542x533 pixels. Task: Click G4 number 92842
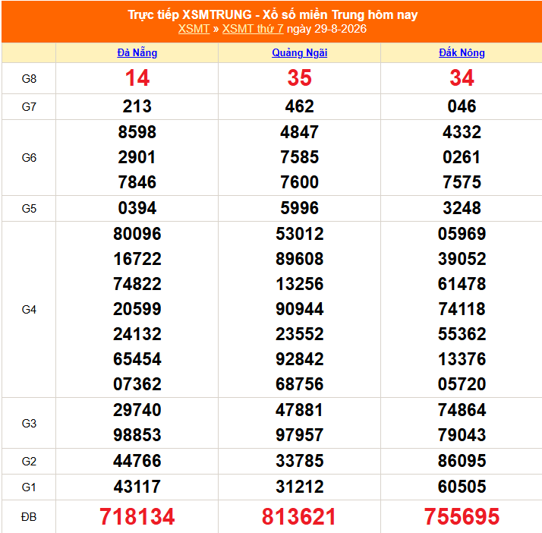click(299, 359)
